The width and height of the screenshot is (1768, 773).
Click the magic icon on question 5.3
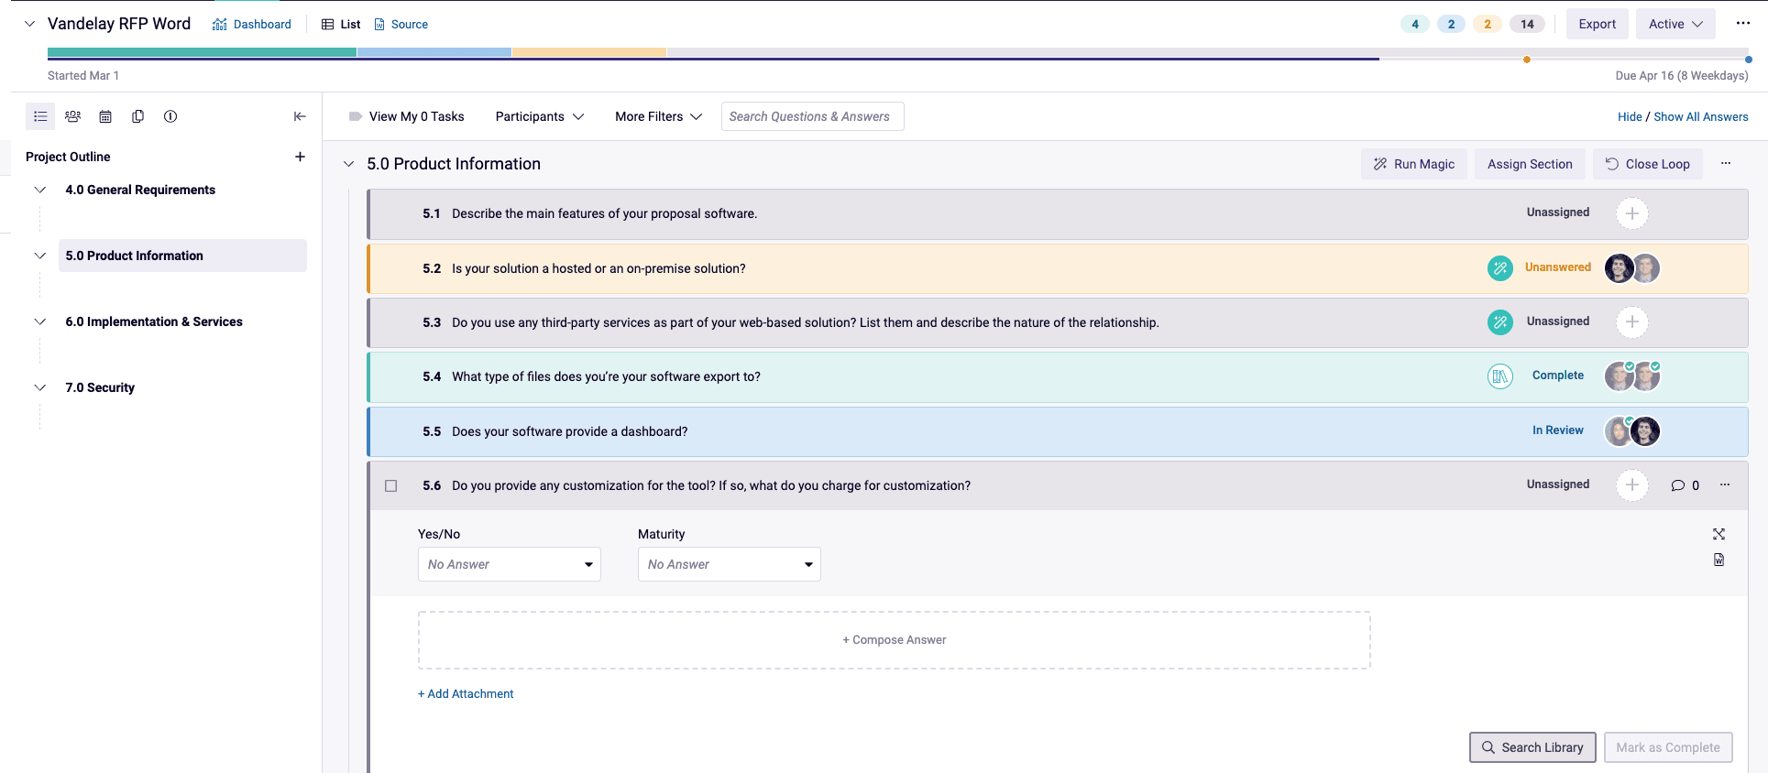click(x=1500, y=322)
